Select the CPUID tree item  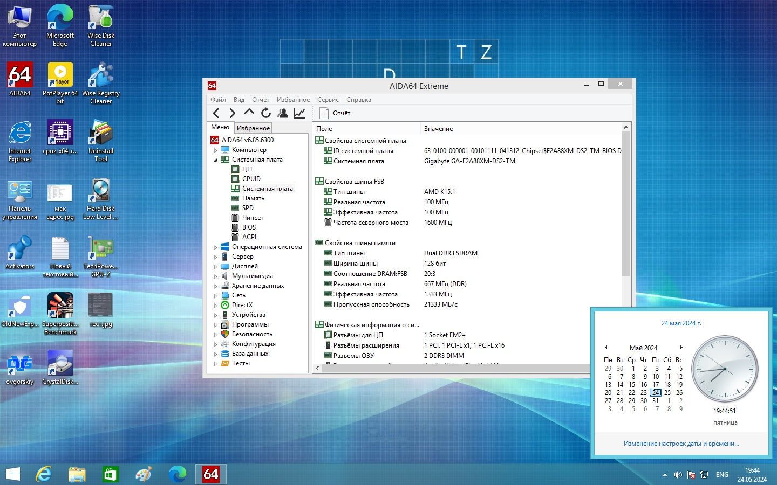(251, 179)
